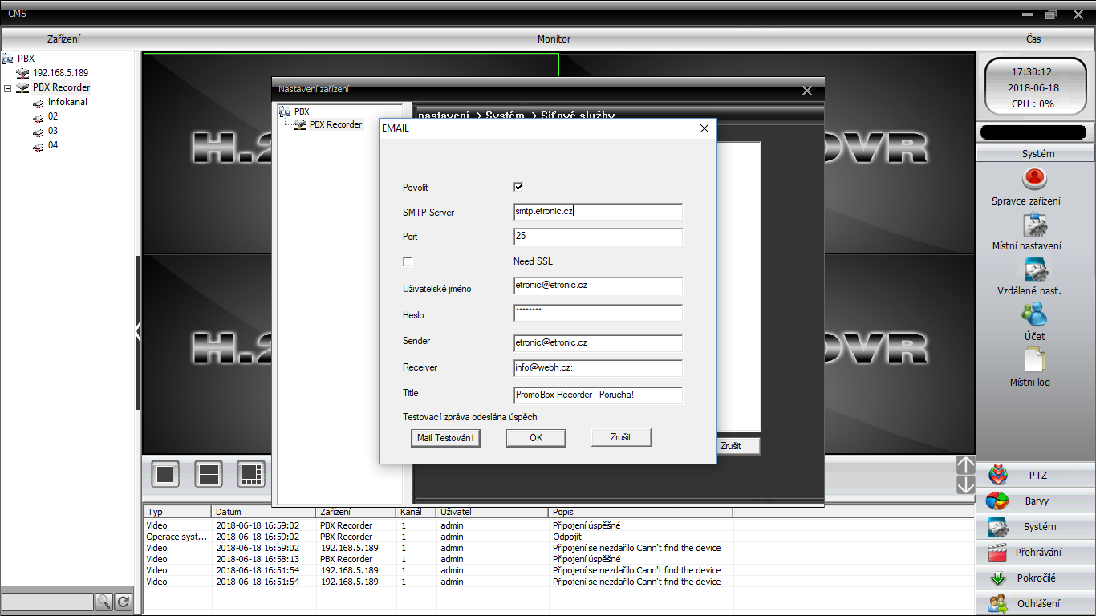Viewport: 1096px width, 616px height.
Task: Enable the Need SSL checkbox
Action: click(408, 261)
